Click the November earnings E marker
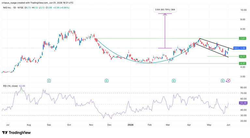This screenshot has height=138, width=250. point(106,81)
